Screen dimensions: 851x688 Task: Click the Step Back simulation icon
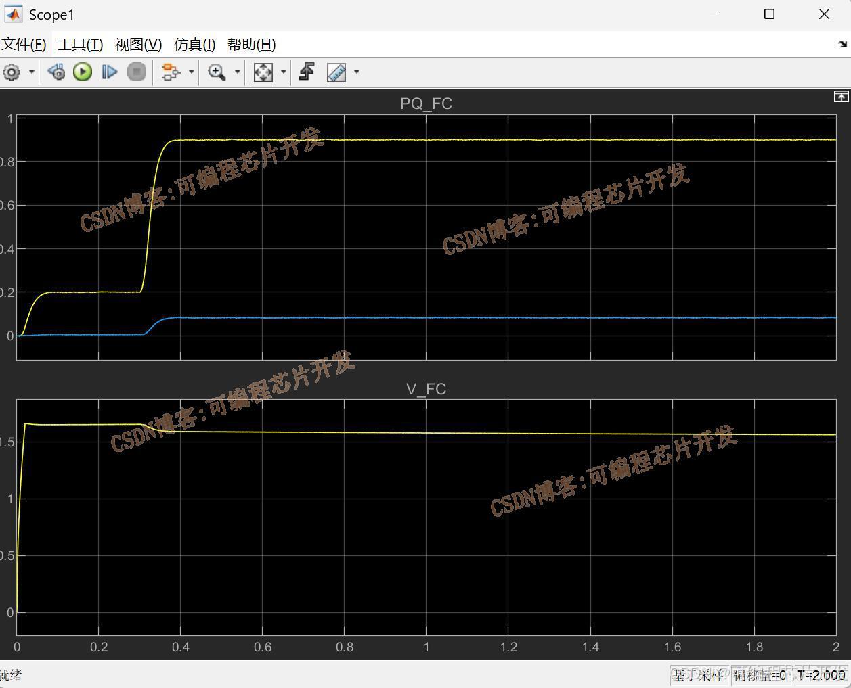[56, 72]
